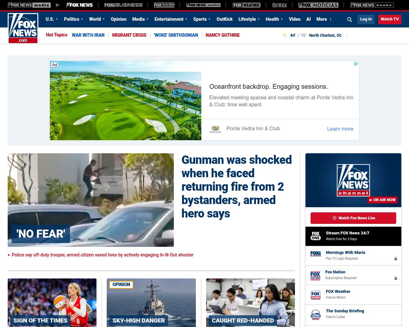Open Fox Weather logo in top bar
The width and height of the screenshot is (409, 327).
pos(246,5)
